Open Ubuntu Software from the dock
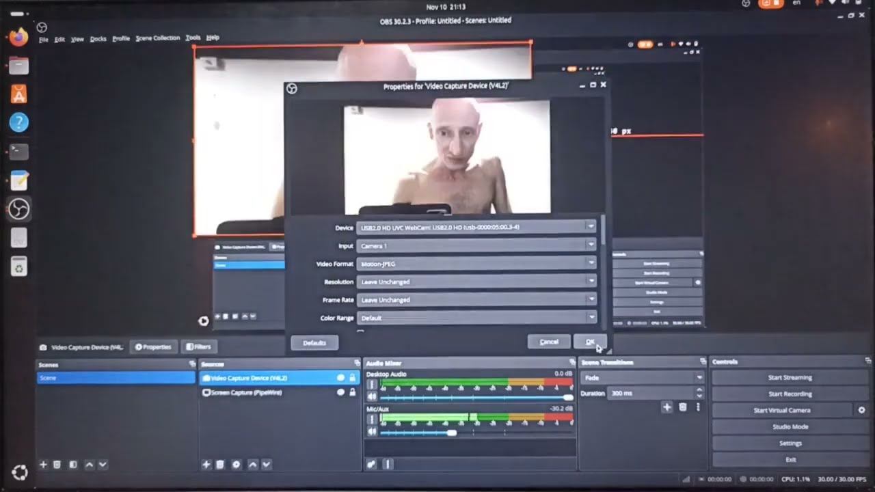Viewport: 875px width, 492px height. tap(18, 94)
